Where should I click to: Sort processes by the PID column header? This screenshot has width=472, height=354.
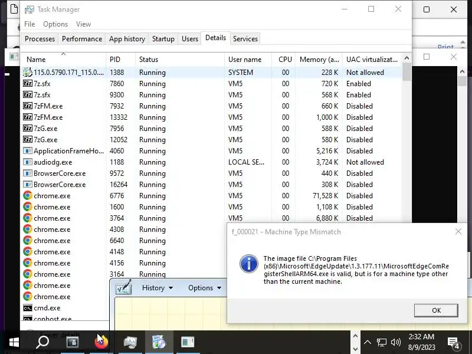(121, 60)
